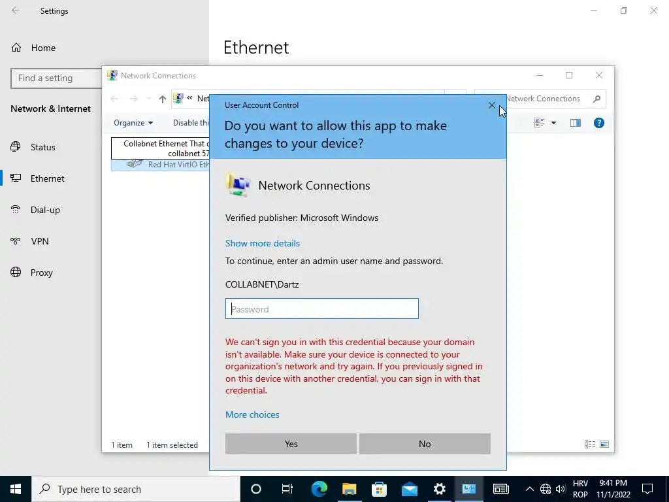
Task: Click the Network Connections app icon in UAC dialog
Action: coord(238,185)
